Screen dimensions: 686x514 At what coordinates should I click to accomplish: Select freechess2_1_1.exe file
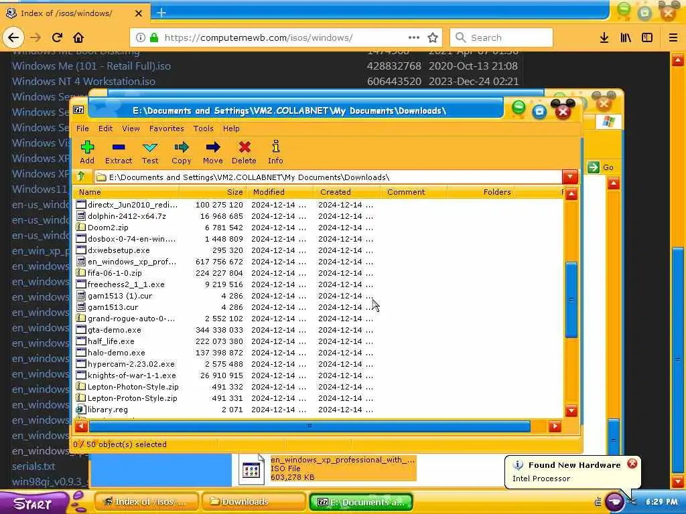[126, 284]
